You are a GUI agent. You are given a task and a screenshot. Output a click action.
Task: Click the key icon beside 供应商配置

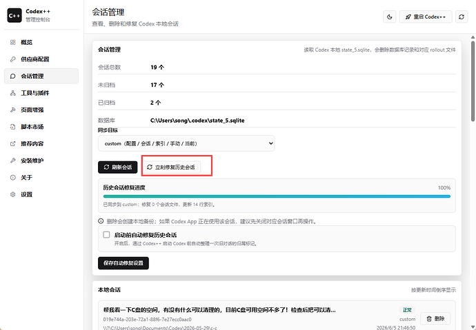(12, 59)
